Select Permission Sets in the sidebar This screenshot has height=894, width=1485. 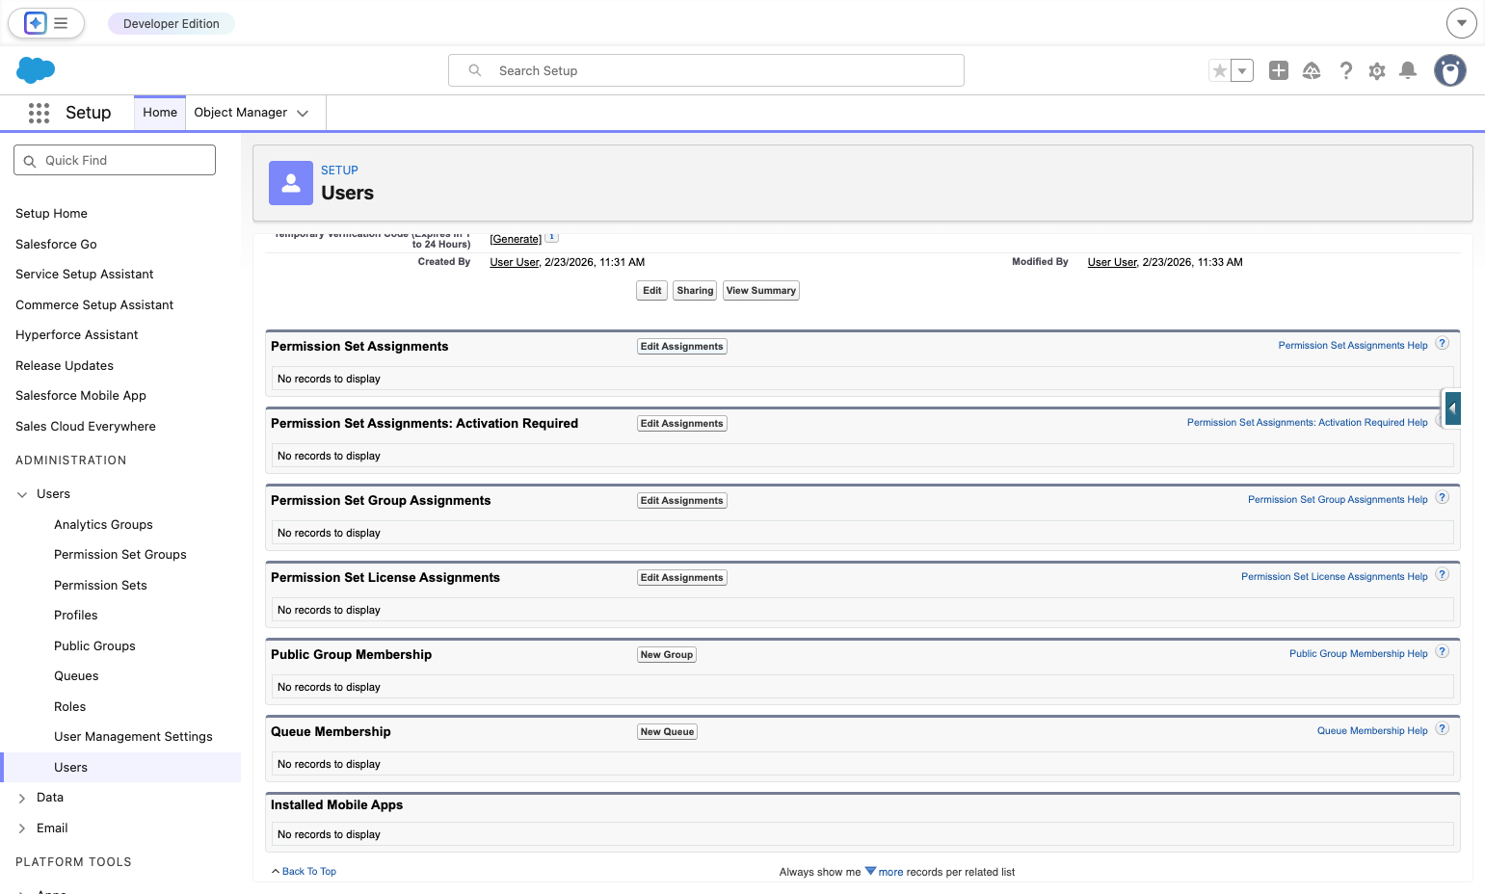tap(100, 586)
